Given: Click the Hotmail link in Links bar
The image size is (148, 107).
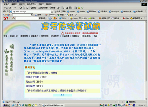Looking at the screenshot, I should 71,12.
